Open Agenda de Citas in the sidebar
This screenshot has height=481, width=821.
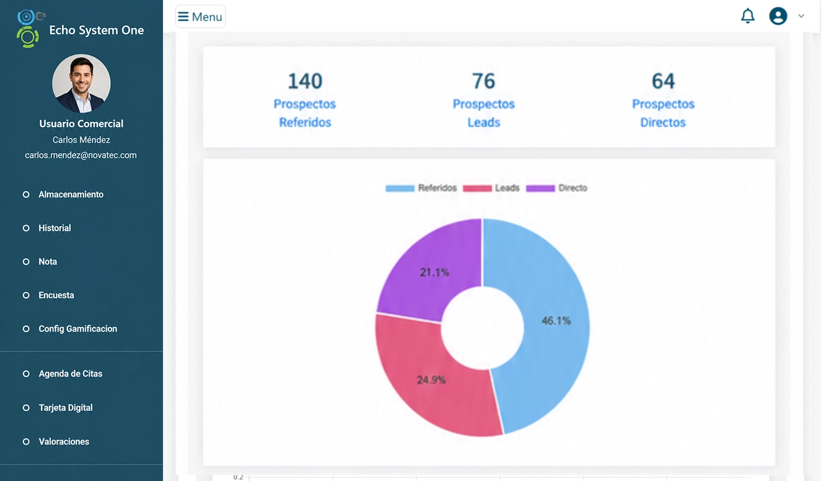tap(70, 374)
